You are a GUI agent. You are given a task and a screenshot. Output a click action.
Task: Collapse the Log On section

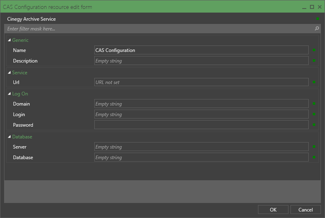point(9,94)
